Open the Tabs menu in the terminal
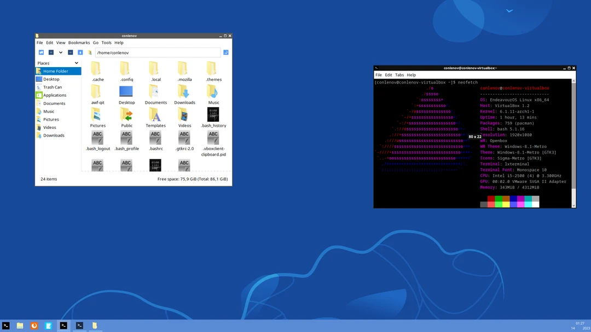The height and width of the screenshot is (332, 591). (399, 75)
